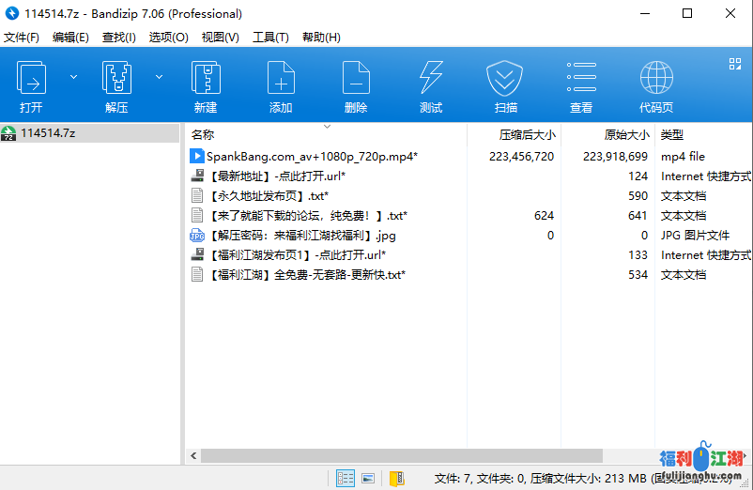Image resolution: width=753 pixels, height=490 pixels.
Task: Open the toolbar customize grid at top right
Action: [735, 64]
